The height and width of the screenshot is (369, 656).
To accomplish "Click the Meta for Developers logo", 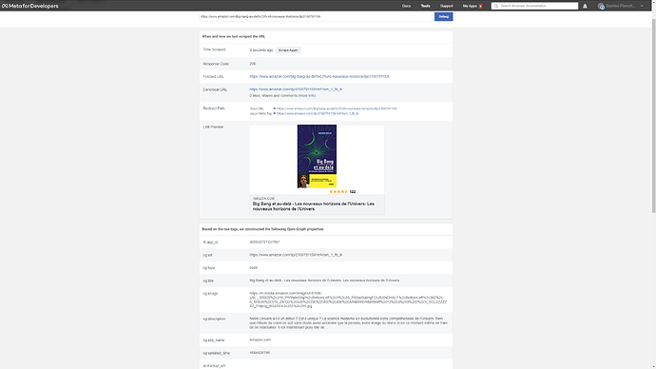I will pyautogui.click(x=30, y=6).
